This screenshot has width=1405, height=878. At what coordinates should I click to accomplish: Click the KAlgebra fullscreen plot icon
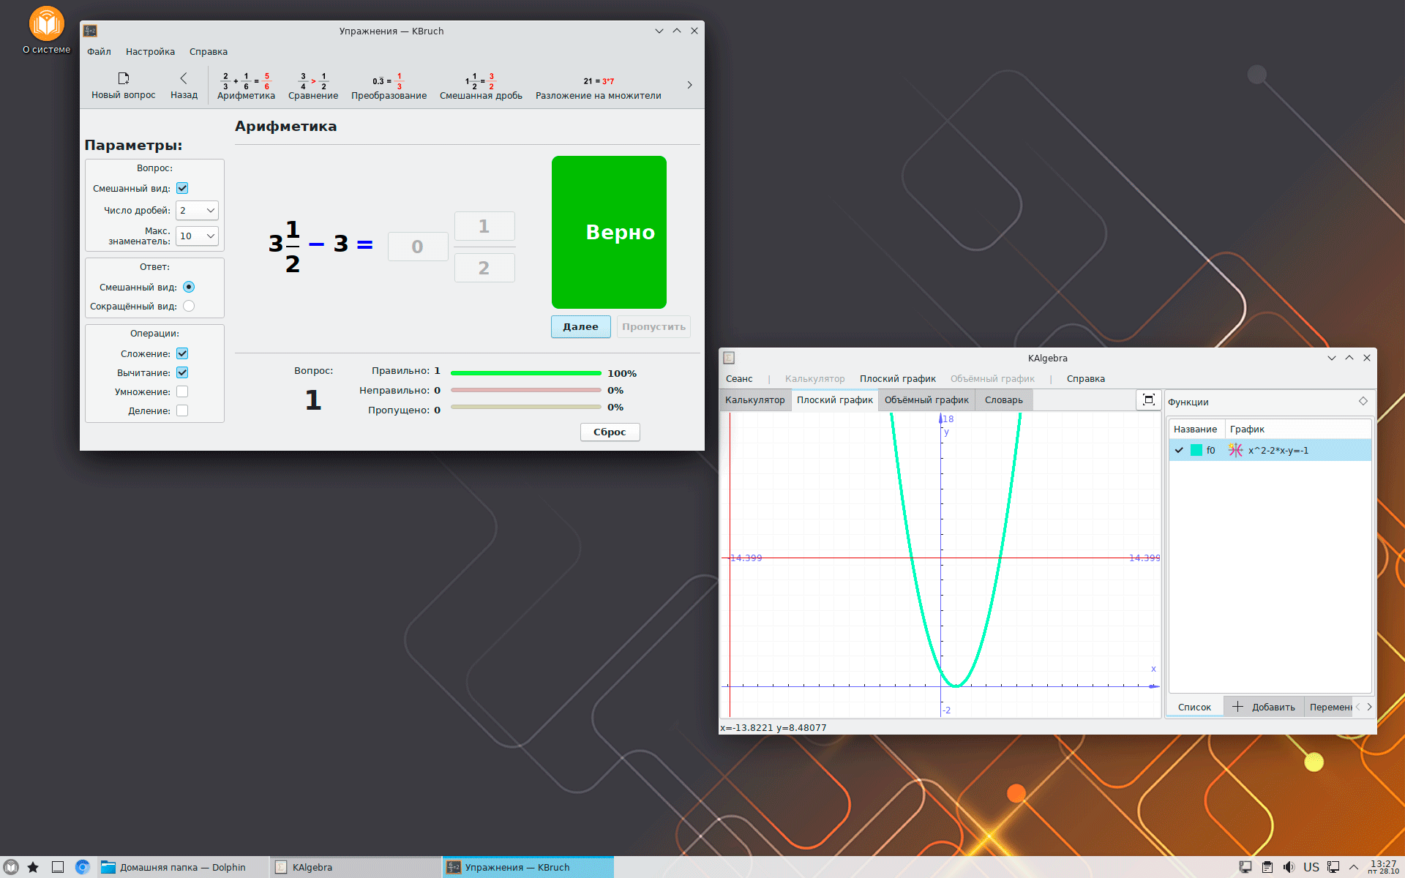click(x=1149, y=399)
